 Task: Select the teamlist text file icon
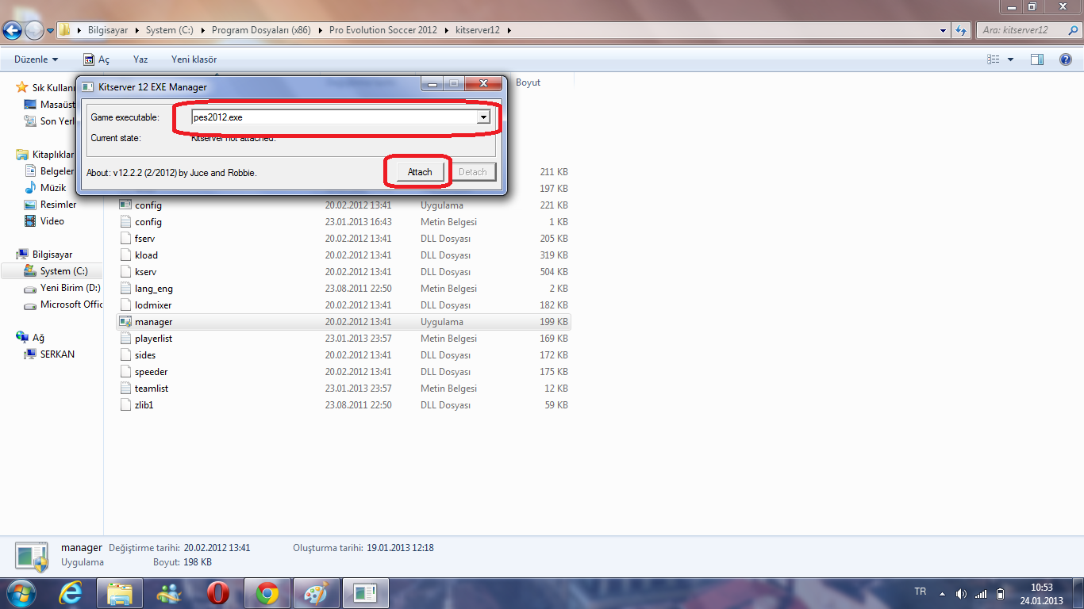(125, 389)
